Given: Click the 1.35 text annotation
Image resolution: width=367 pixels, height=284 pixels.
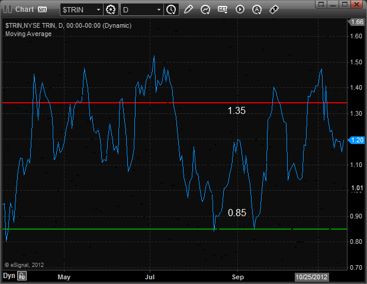Looking at the screenshot, I should click(x=237, y=110).
